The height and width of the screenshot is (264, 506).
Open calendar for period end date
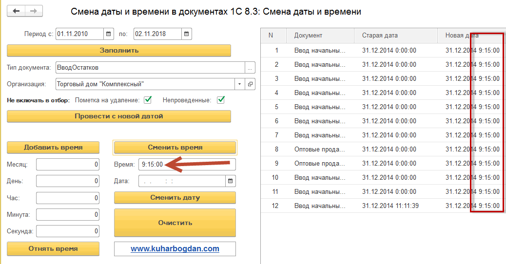coord(187,34)
